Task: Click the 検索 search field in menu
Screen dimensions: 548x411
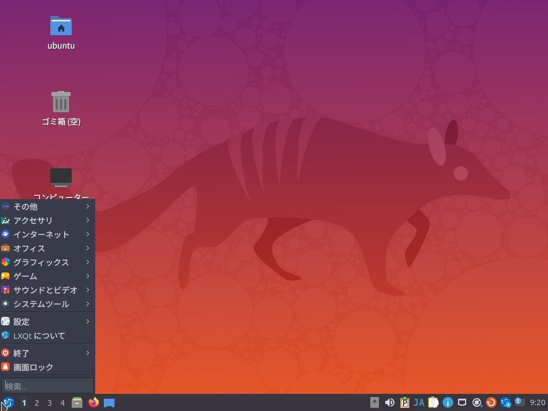Action: point(48,386)
